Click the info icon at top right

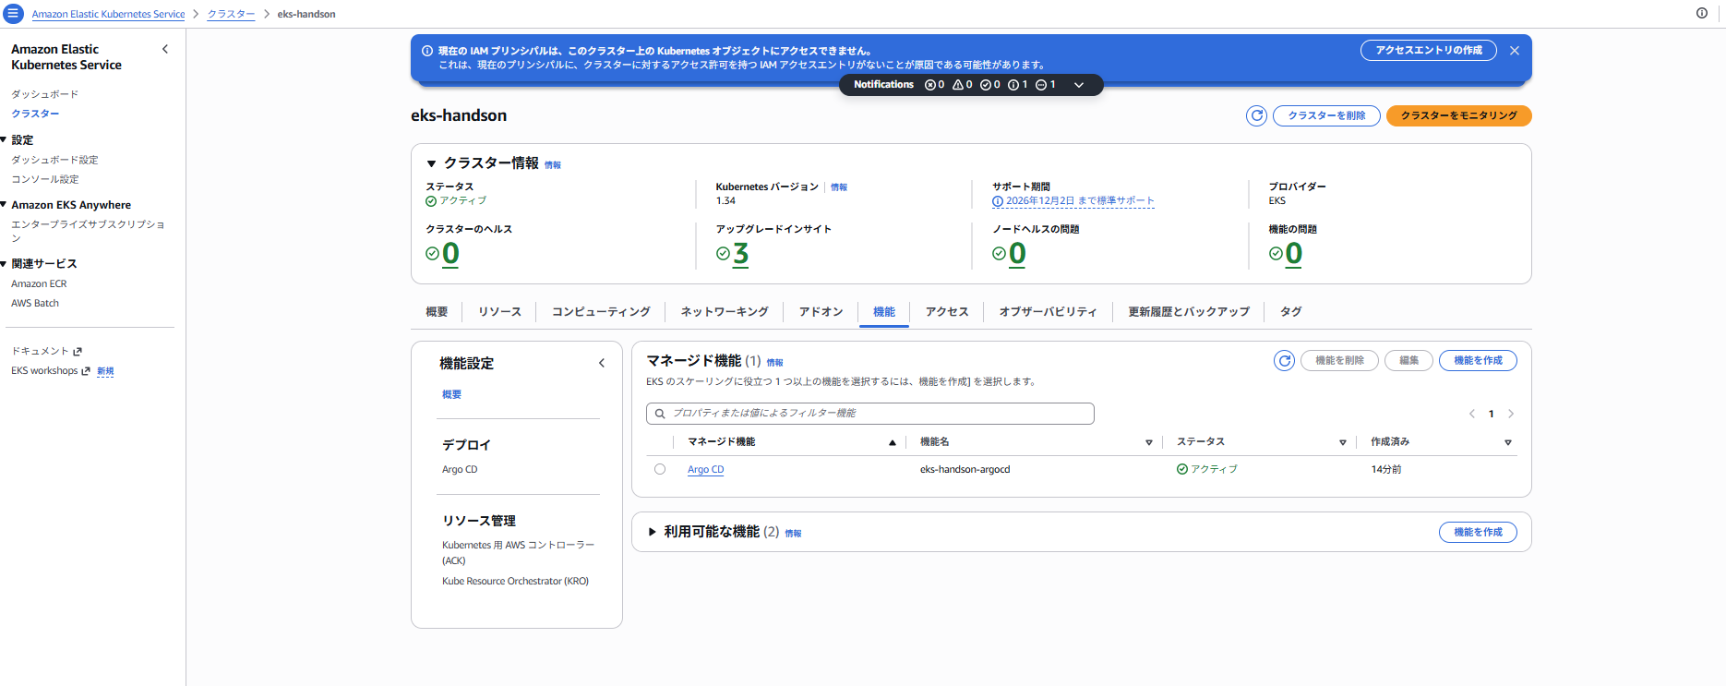click(x=1702, y=13)
